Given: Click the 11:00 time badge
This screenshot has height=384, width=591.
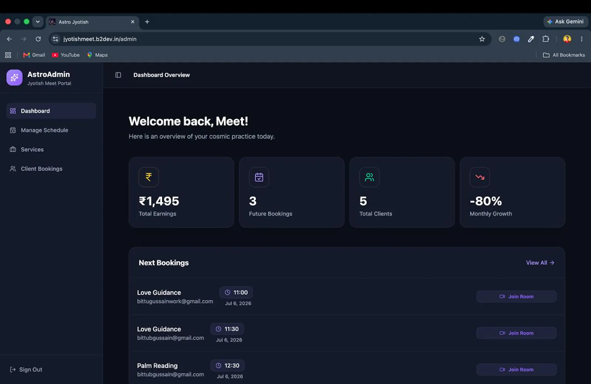Looking at the screenshot, I should point(236,292).
